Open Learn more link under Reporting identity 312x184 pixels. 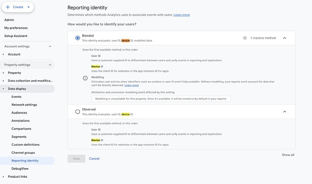[181, 15]
